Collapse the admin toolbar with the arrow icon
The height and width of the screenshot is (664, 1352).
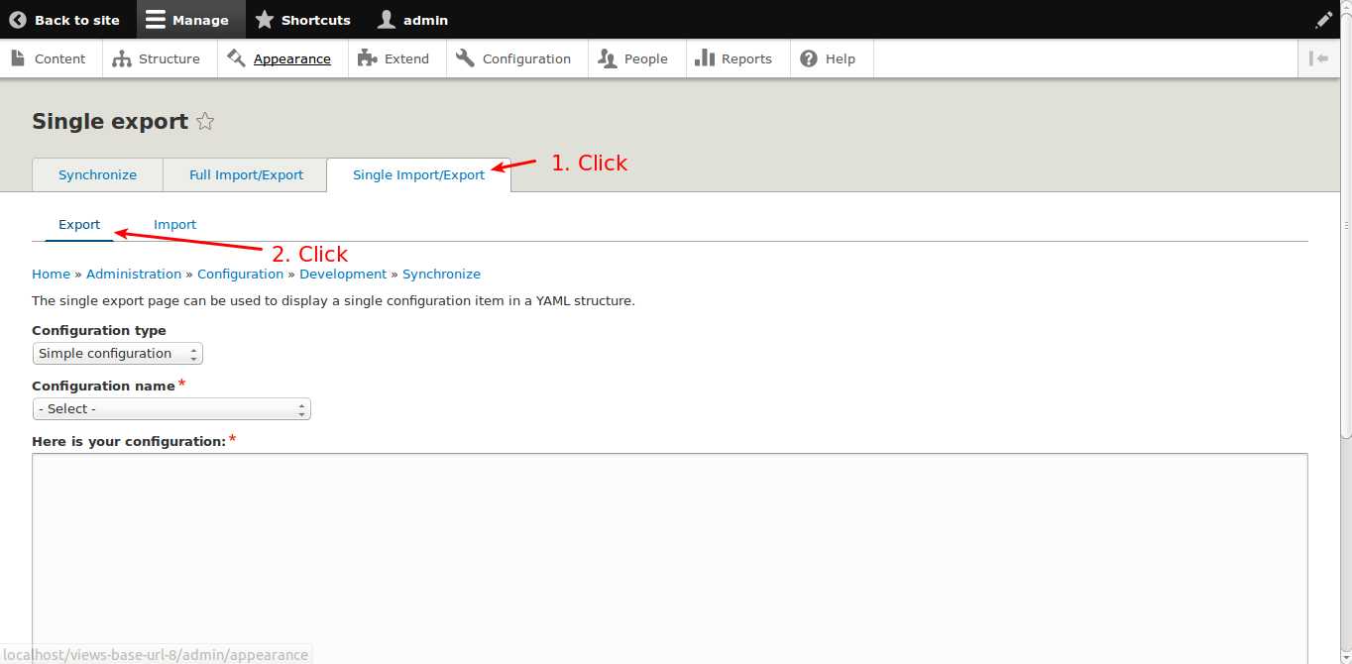(x=1319, y=57)
